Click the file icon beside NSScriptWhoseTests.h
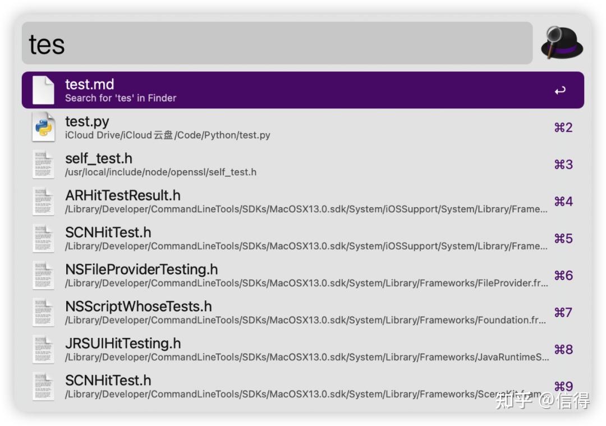 coord(43,312)
